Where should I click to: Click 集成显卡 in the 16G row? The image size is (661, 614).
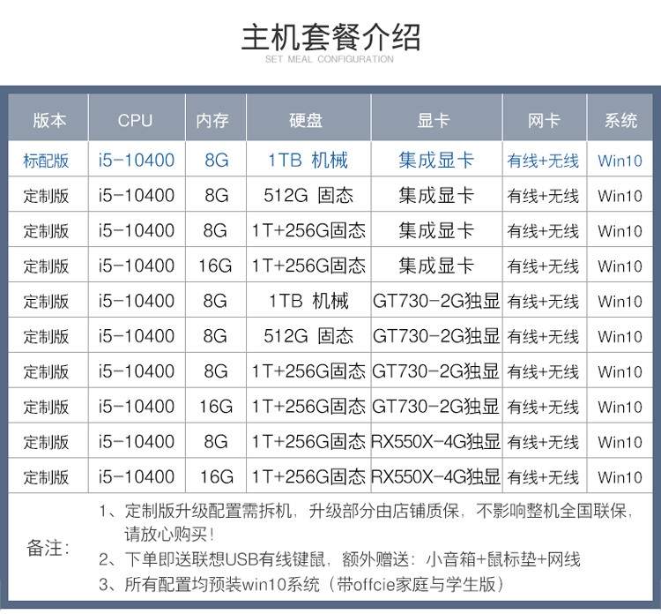pos(436,266)
